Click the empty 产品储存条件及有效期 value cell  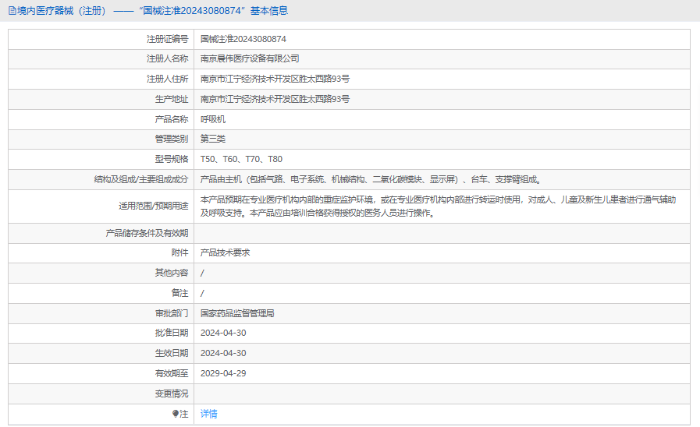[442, 233]
